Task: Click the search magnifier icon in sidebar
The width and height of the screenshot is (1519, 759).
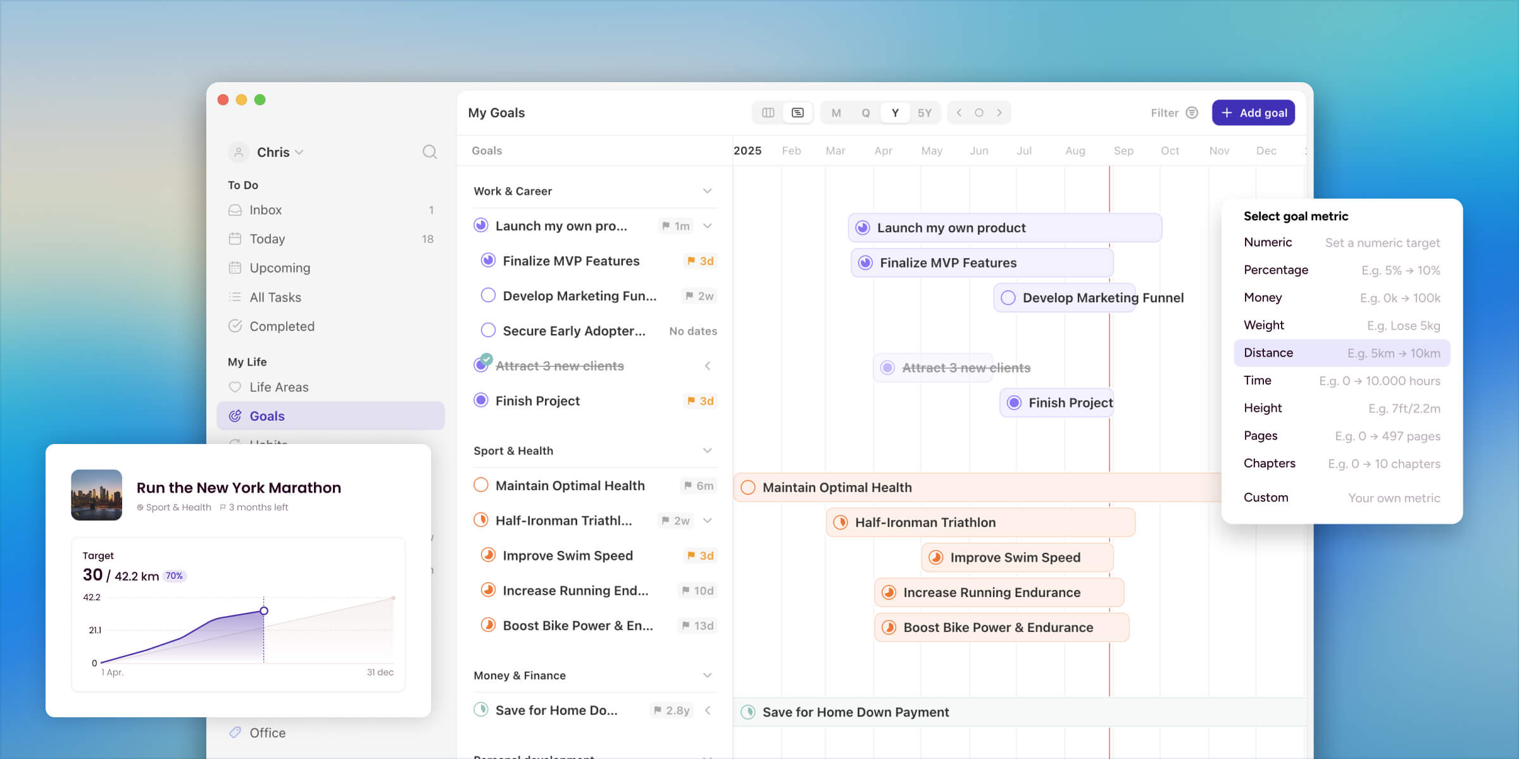Action: point(429,152)
